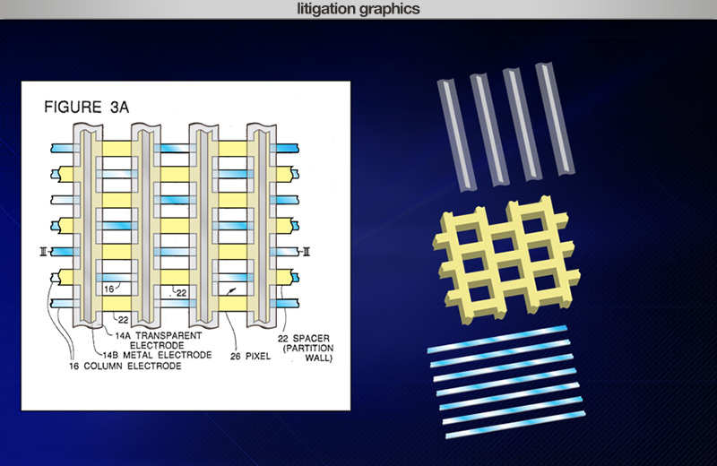Click the pixel arrow pointer in the diagram
Image resolution: width=717 pixels, height=466 pixels.
click(x=232, y=291)
